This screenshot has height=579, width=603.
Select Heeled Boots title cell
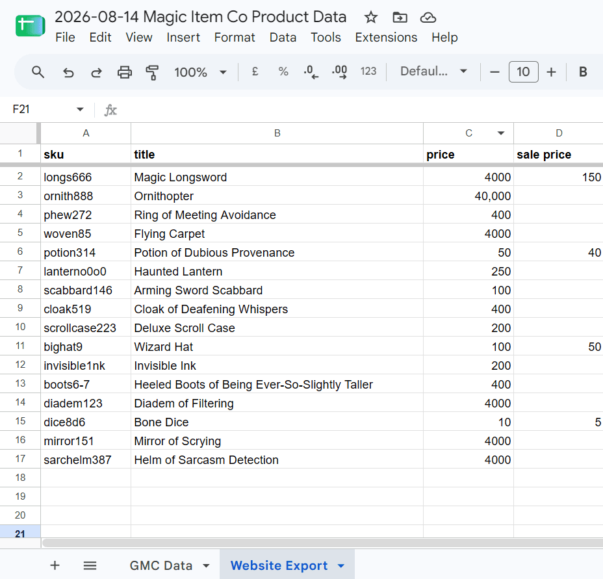pyautogui.click(x=277, y=384)
